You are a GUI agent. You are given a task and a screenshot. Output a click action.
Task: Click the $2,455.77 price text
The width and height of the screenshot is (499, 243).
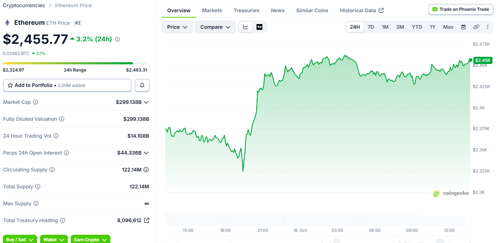[x=35, y=39]
